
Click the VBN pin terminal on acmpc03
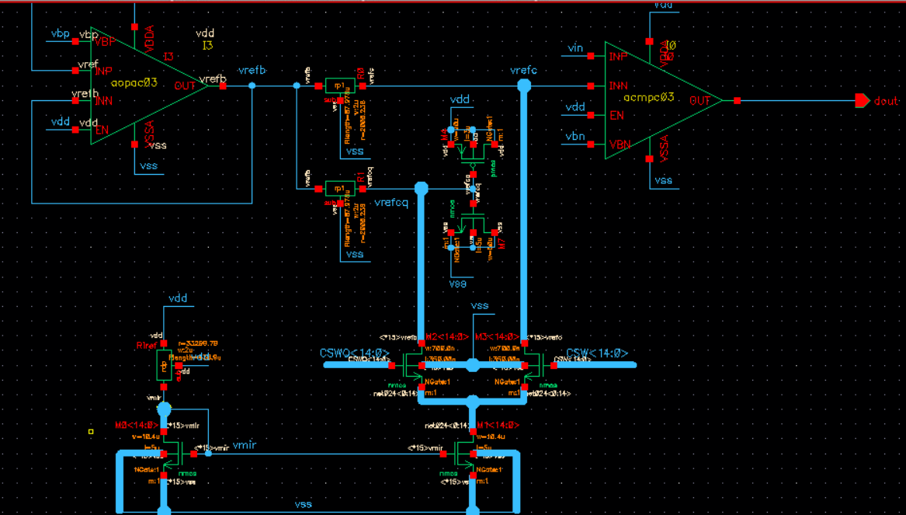tap(591, 144)
